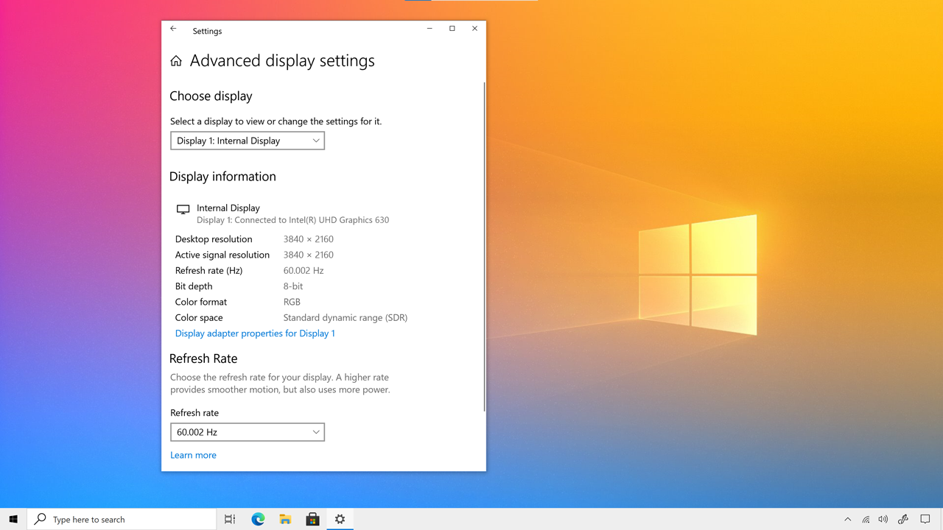The height and width of the screenshot is (530, 943).
Task: Open Display adapter properties for Display 1
Action: pyautogui.click(x=255, y=333)
